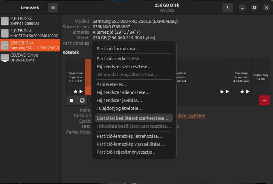Click the unmount (stop) partition button
The image size is (273, 184).
(x=72, y=100)
